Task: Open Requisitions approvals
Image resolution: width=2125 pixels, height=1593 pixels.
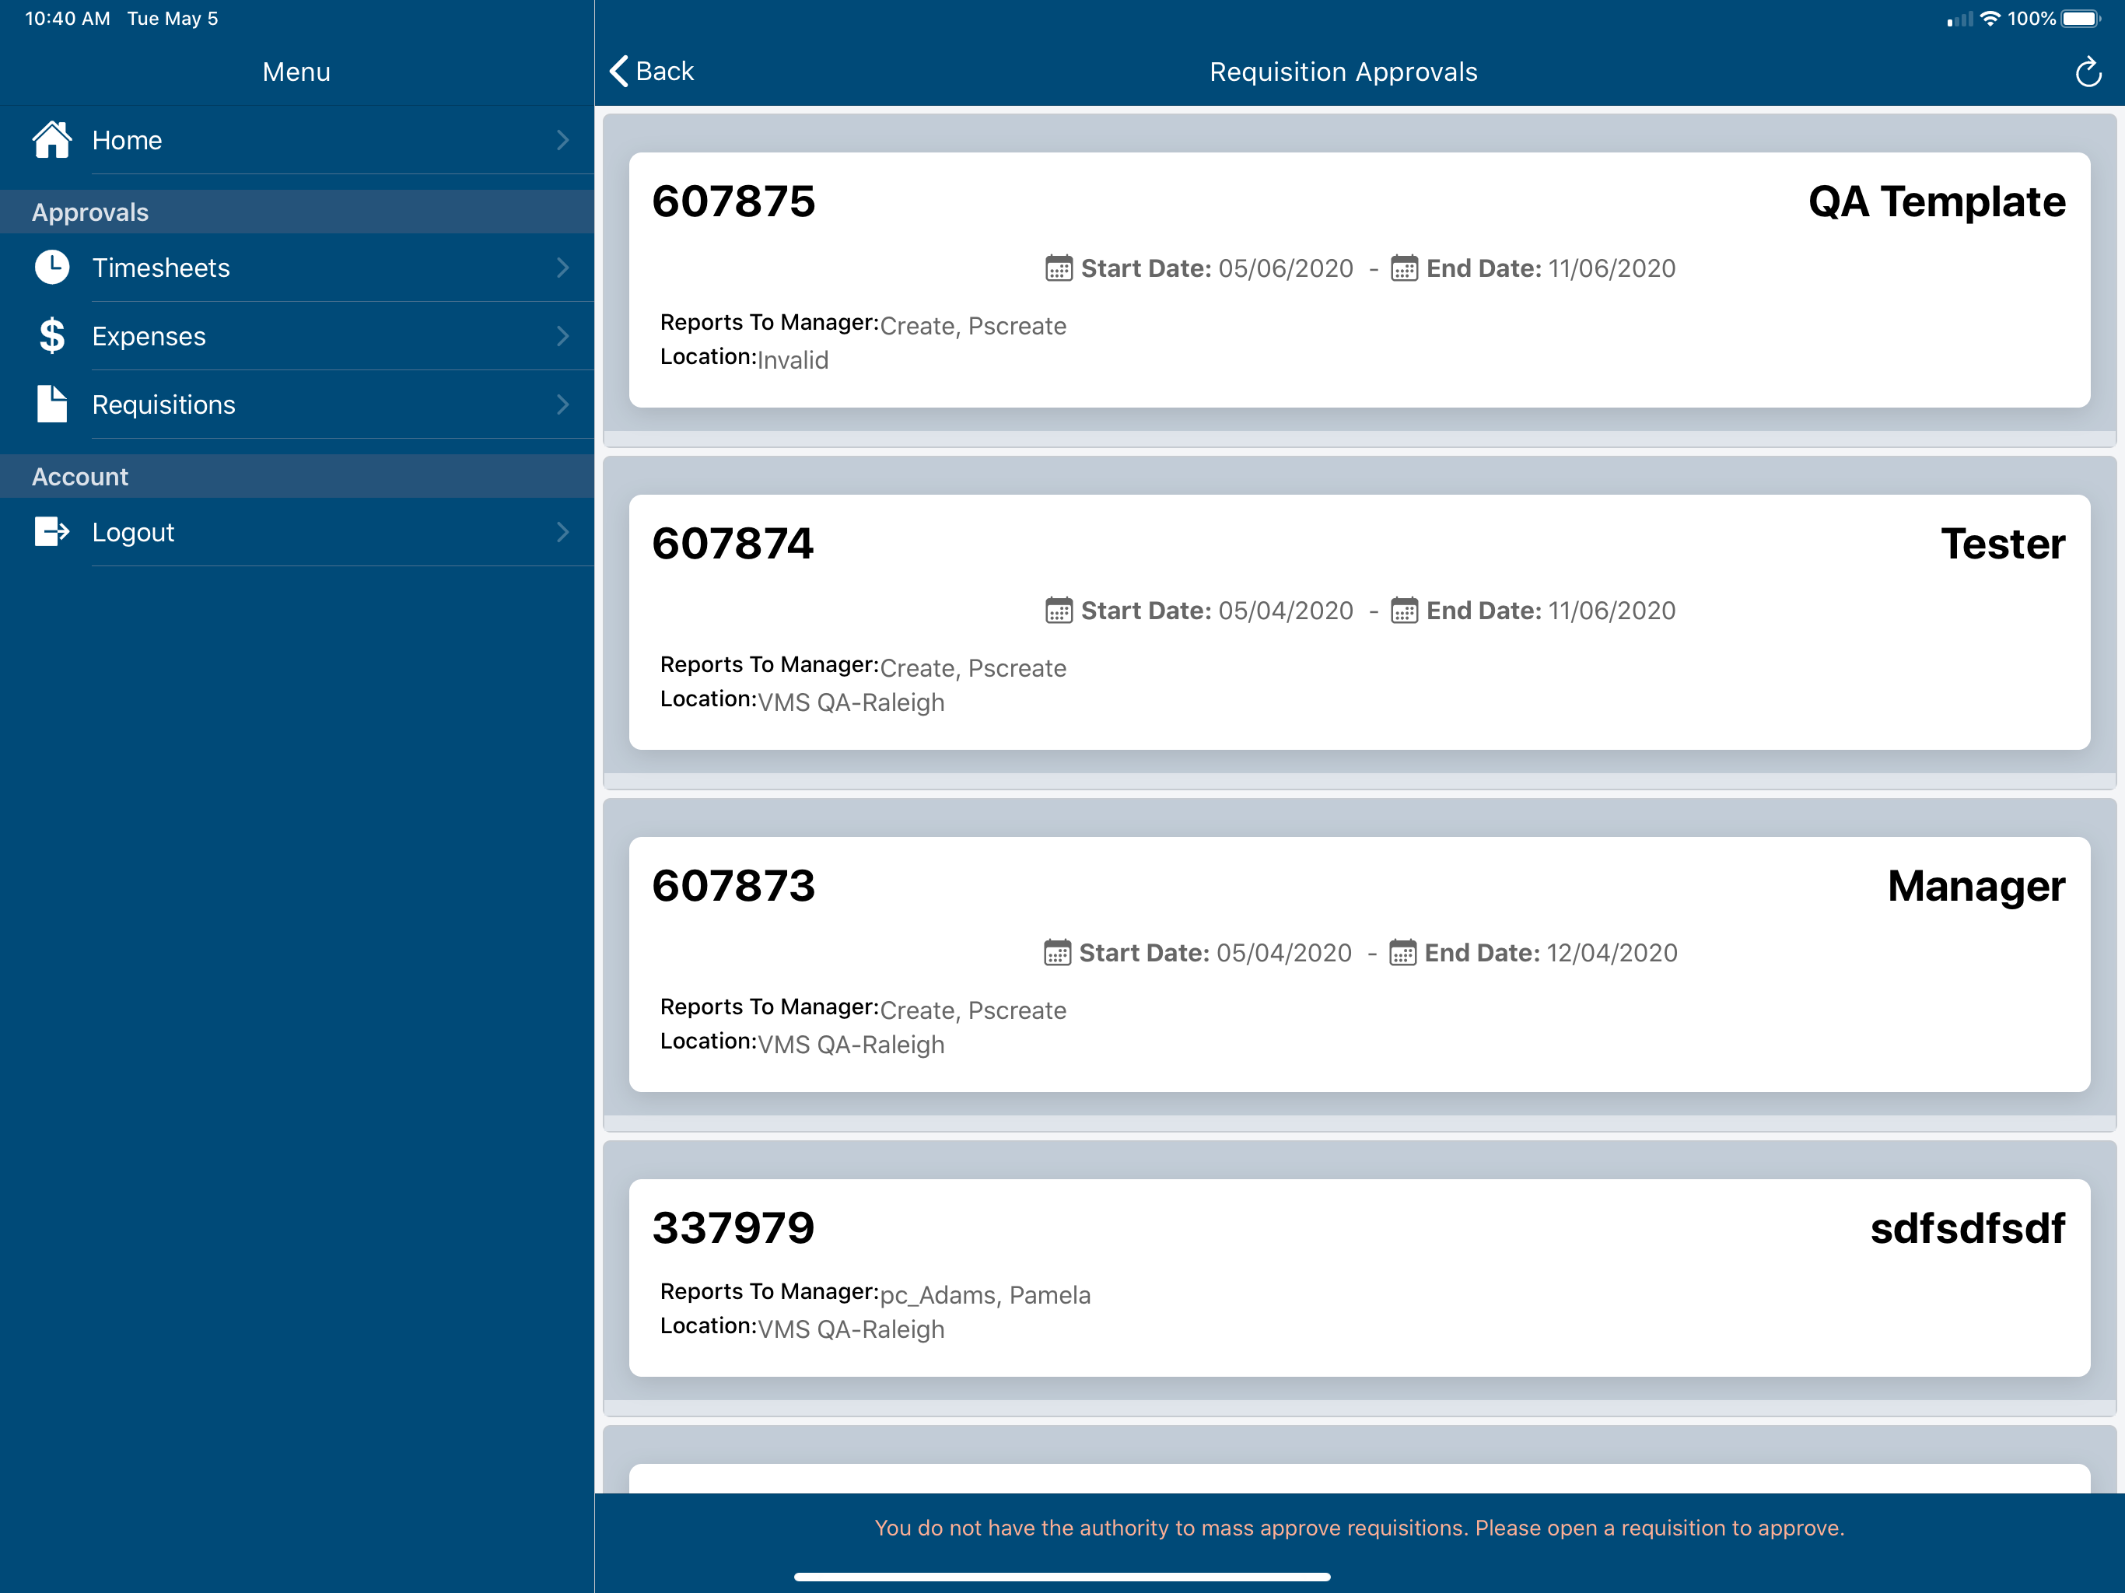Action: click(x=297, y=404)
